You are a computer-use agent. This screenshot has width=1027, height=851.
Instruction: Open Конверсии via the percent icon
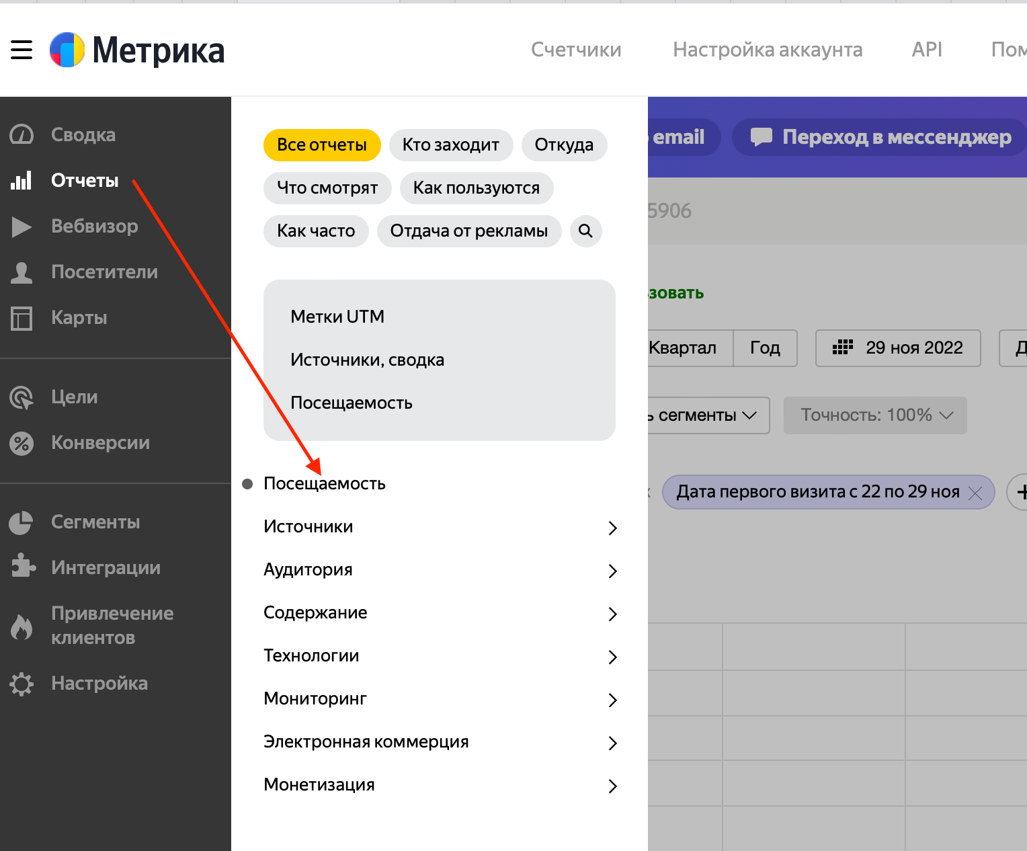21,443
